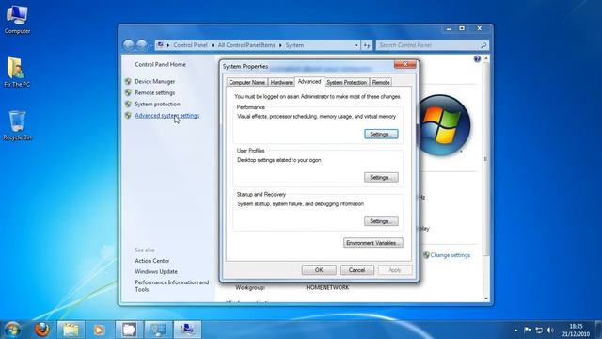The height and width of the screenshot is (339, 602).
Task: Select the two-monitor icon in the taskbar
Action: 158,330
